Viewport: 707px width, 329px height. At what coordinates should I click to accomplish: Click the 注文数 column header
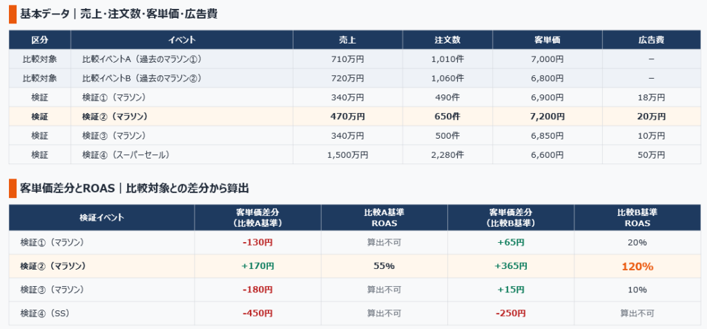point(447,40)
